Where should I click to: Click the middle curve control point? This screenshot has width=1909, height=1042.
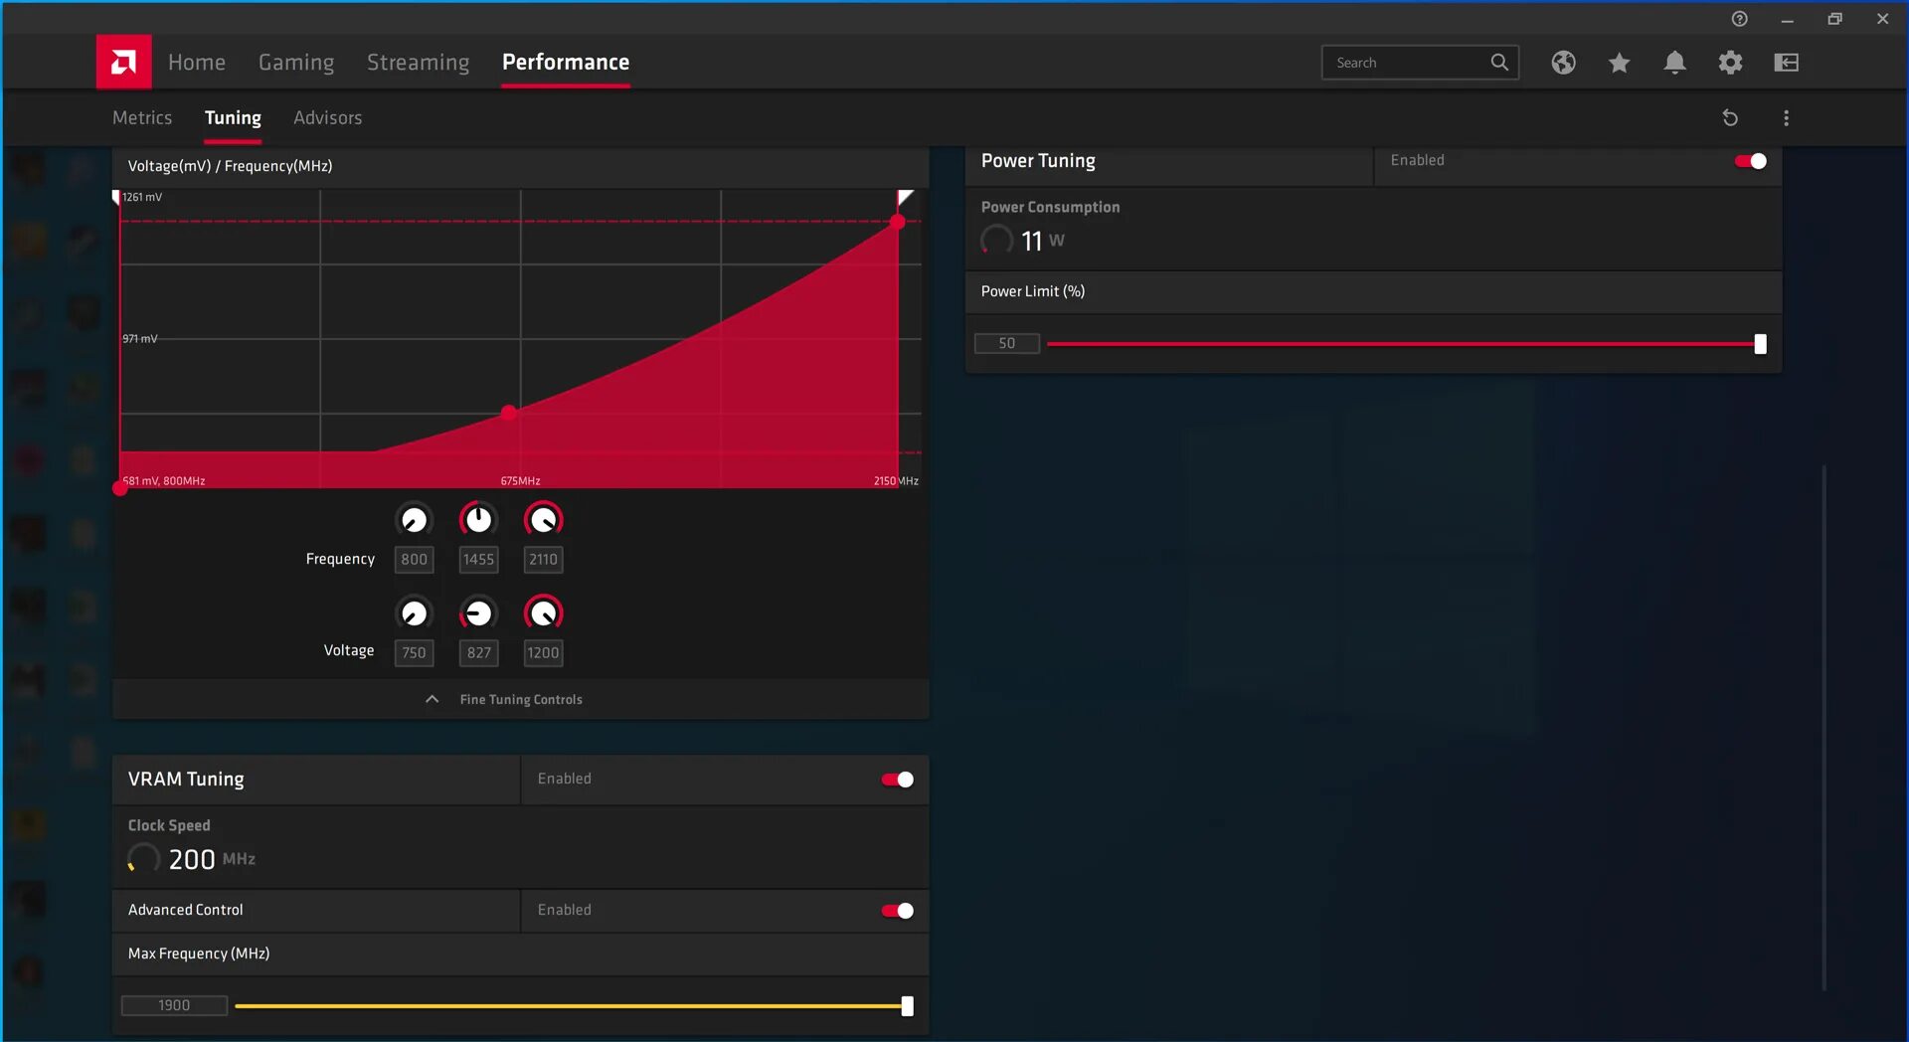508,412
